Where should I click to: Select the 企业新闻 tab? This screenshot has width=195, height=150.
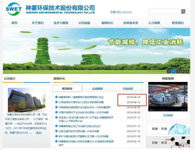click(x=97, y=89)
